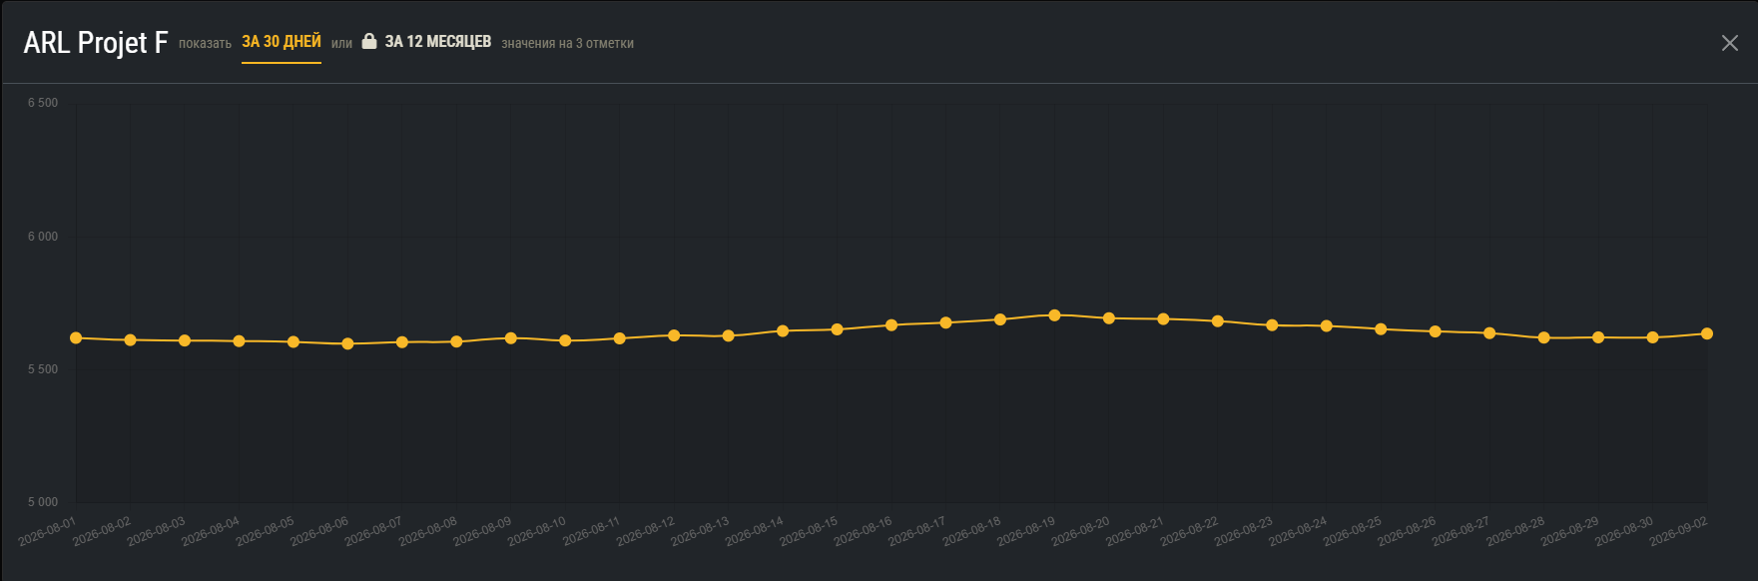Click the ARL Projet F title
Image resolution: width=1758 pixels, height=581 pixels.
(x=96, y=43)
